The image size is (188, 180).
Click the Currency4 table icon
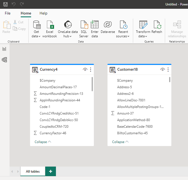pos(35,70)
